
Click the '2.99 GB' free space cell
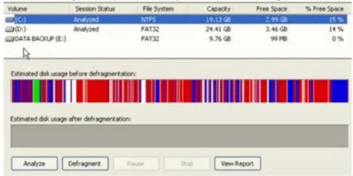tap(276, 20)
